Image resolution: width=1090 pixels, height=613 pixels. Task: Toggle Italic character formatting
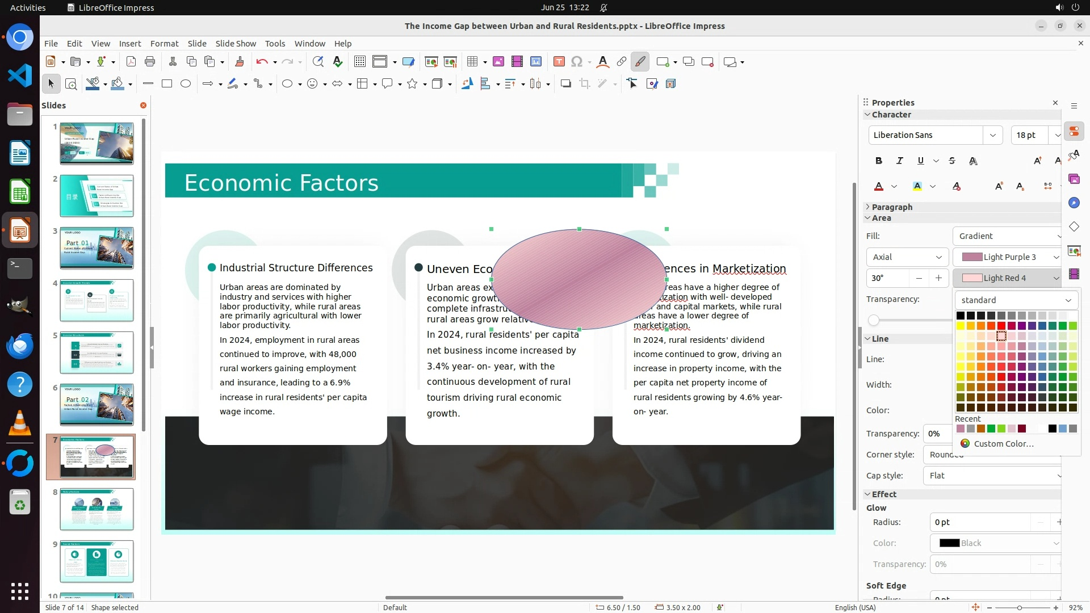pos(899,161)
